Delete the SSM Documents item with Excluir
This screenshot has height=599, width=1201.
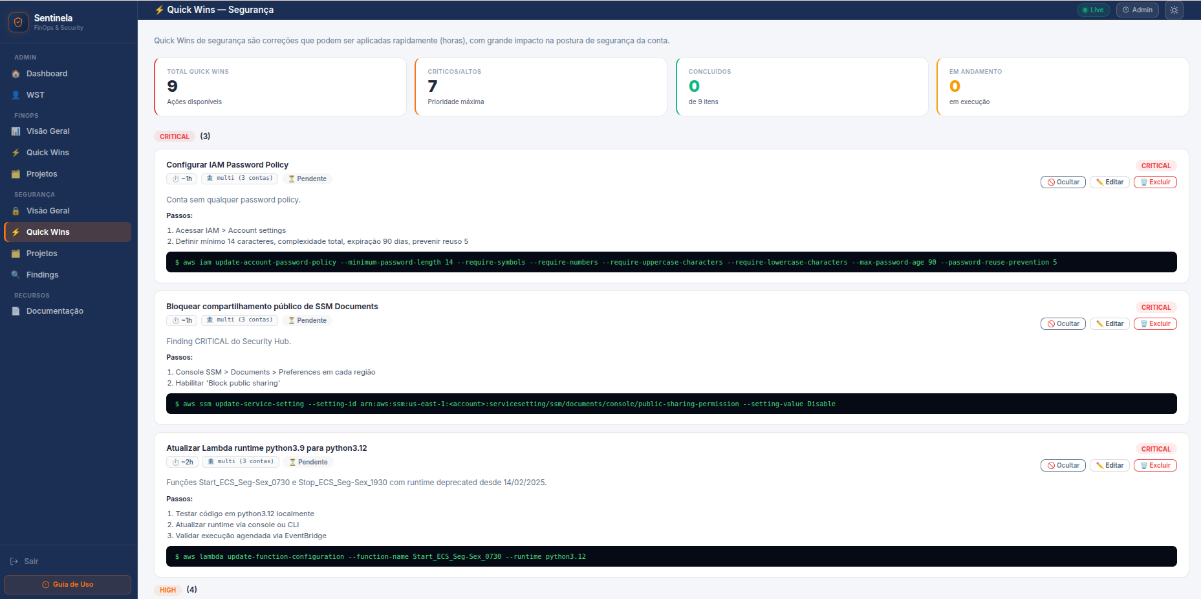tap(1155, 324)
